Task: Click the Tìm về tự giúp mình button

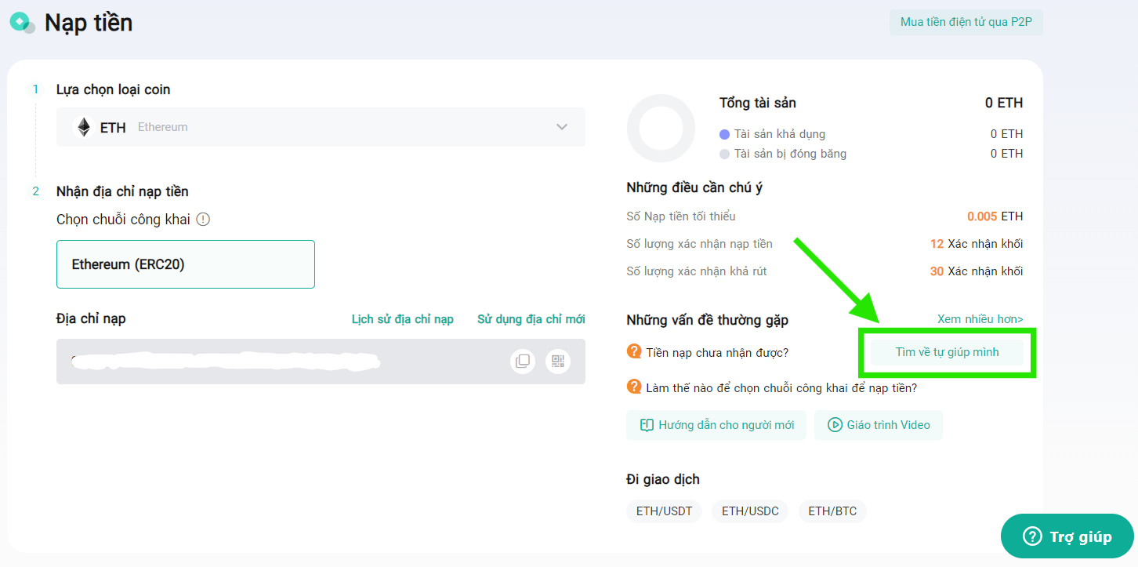Action: 947,352
